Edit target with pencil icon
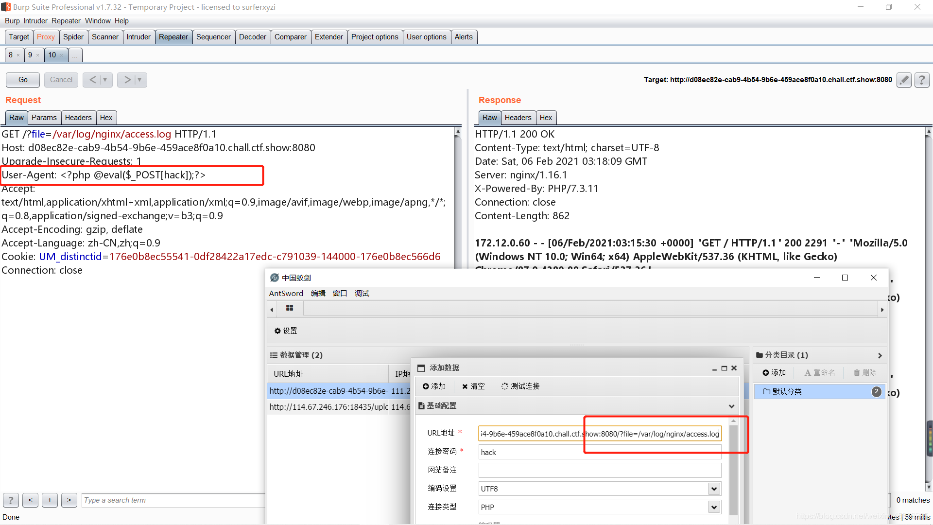The image size is (933, 525). (904, 80)
